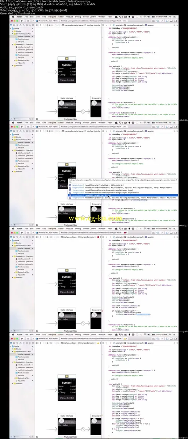Select Static Interface scene title, 11:59 AM frame
This screenshot has height=439, width=188.
(67, 310)
